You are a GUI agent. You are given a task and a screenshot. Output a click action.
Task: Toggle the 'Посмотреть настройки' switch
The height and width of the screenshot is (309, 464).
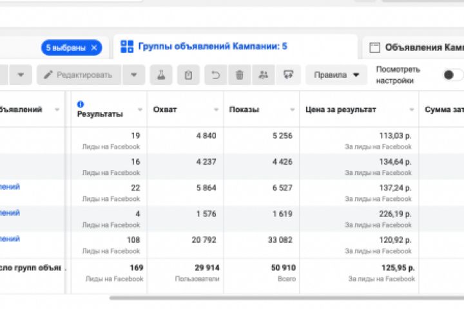click(x=452, y=75)
